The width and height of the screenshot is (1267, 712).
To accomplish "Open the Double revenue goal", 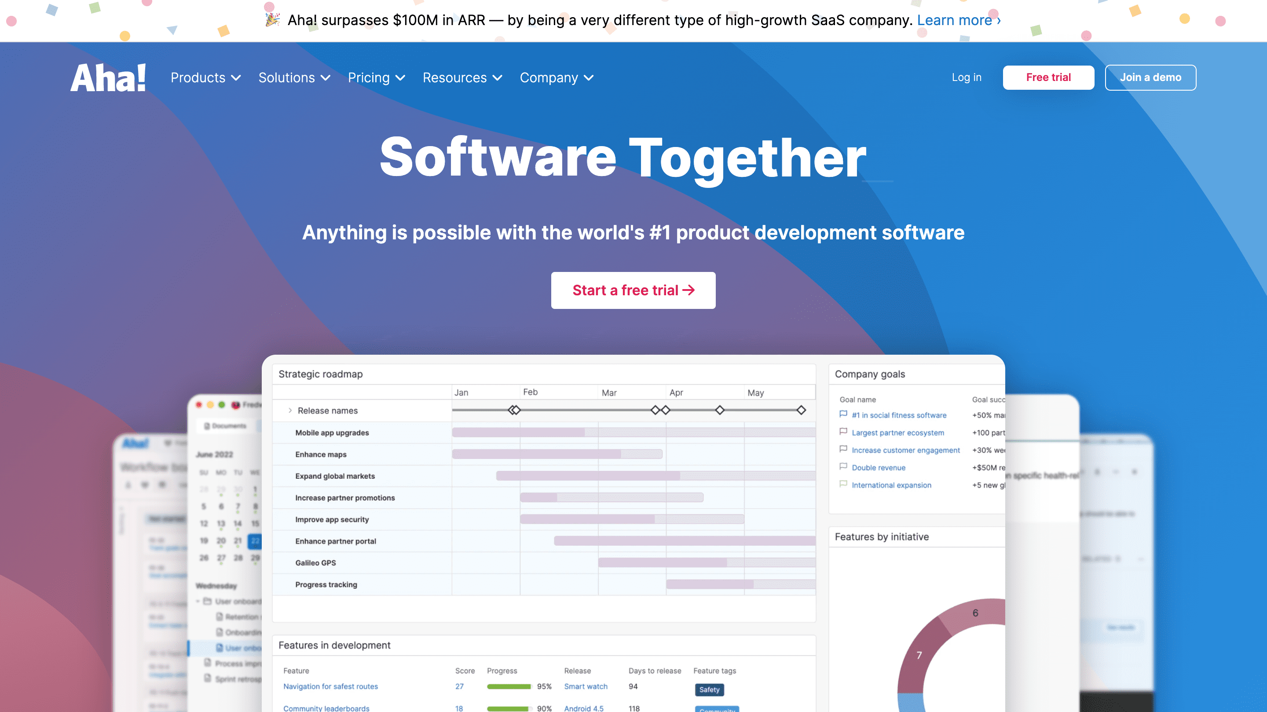I will pyautogui.click(x=879, y=467).
